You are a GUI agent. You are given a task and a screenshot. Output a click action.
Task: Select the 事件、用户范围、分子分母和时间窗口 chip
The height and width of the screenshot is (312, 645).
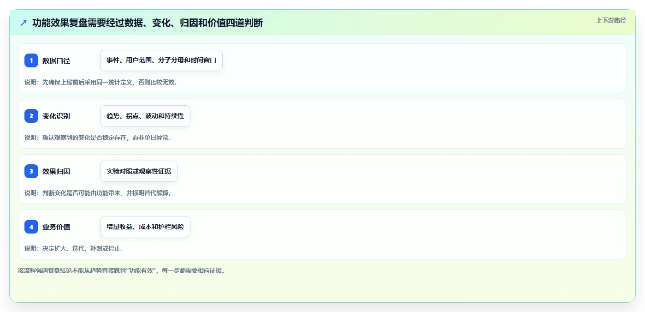(x=161, y=60)
